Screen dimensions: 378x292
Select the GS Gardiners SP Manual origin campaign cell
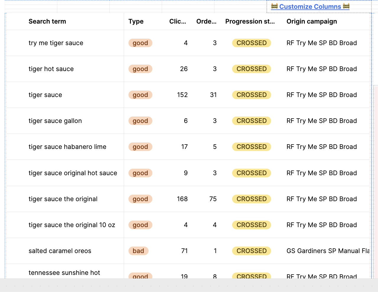click(x=328, y=251)
